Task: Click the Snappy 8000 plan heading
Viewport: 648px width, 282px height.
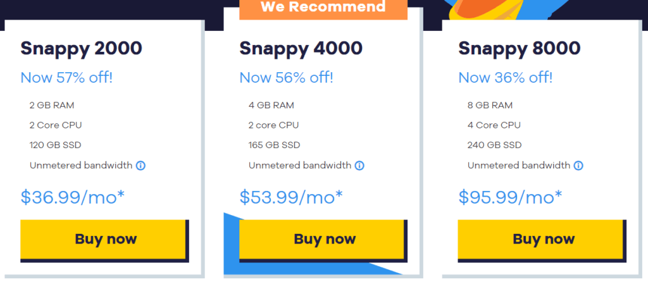Action: pos(520,48)
